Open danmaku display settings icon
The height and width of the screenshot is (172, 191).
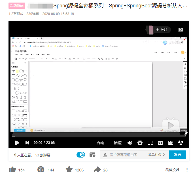click(92, 155)
